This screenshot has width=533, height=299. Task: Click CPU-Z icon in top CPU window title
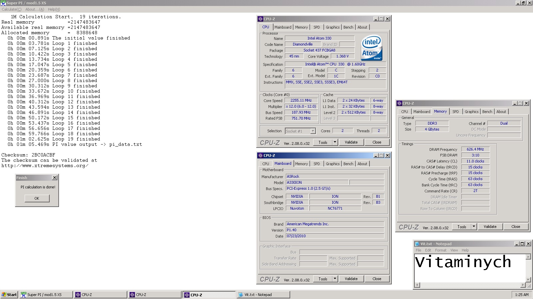[261, 19]
